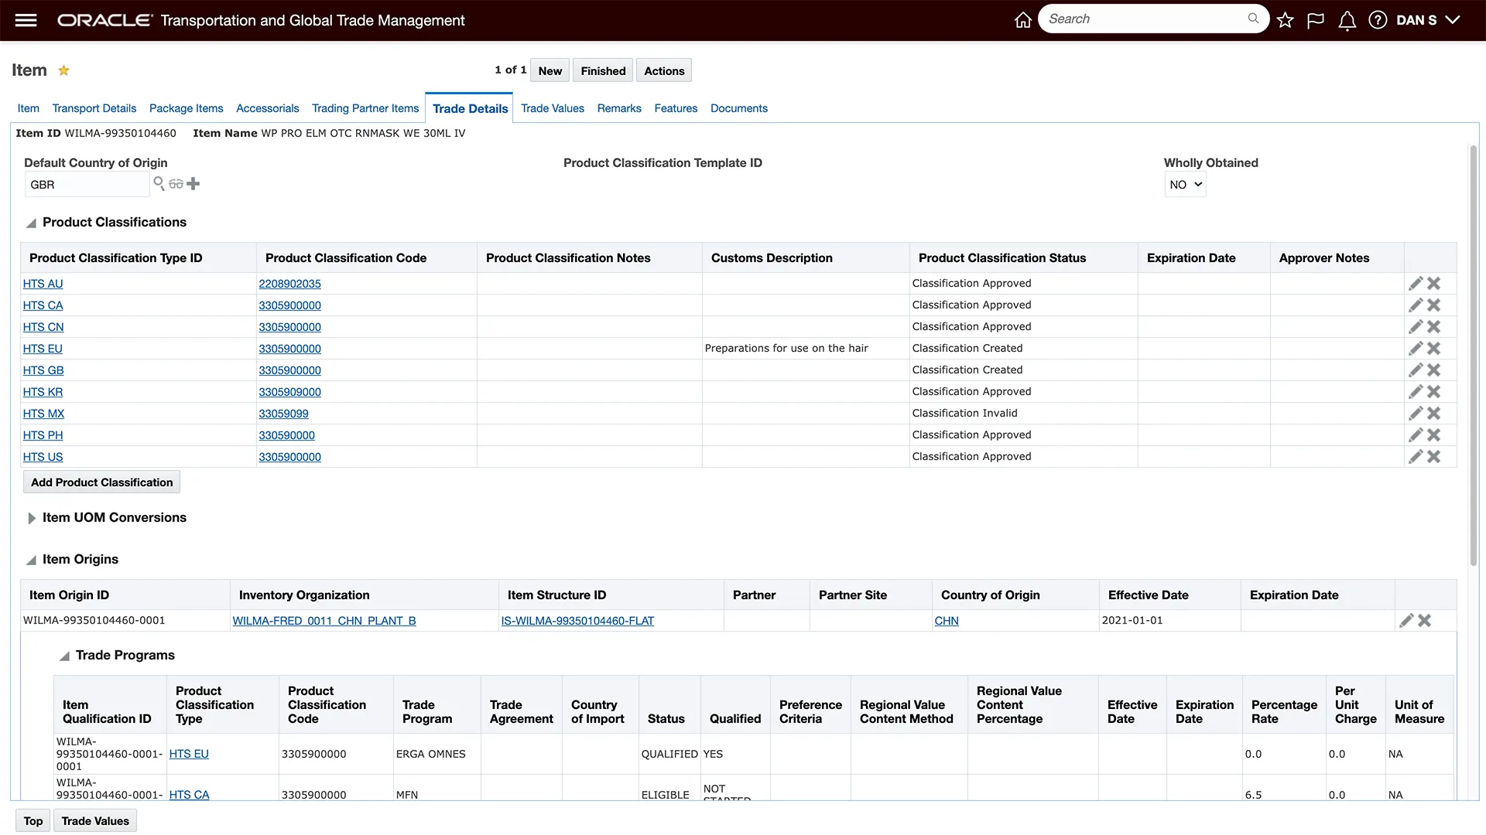Switch to the Trade Values tab

click(552, 108)
